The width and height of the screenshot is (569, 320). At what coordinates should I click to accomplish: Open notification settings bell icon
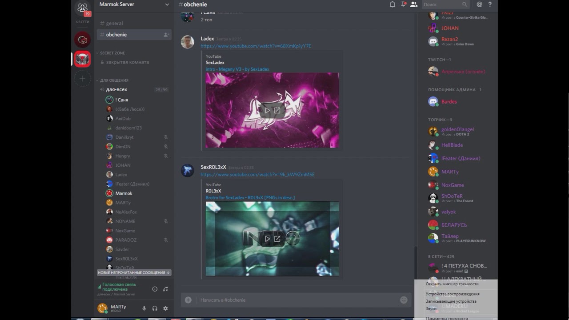[x=393, y=4]
